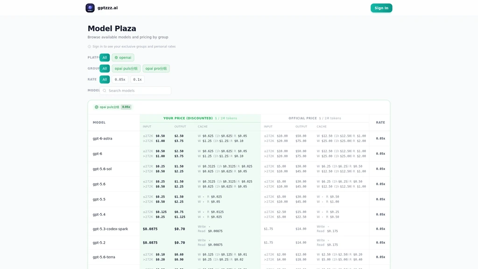This screenshot has width=478, height=269.
Task: Click the gptzzz.ai site name
Action: [107, 8]
